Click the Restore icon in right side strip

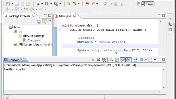click(x=170, y=19)
